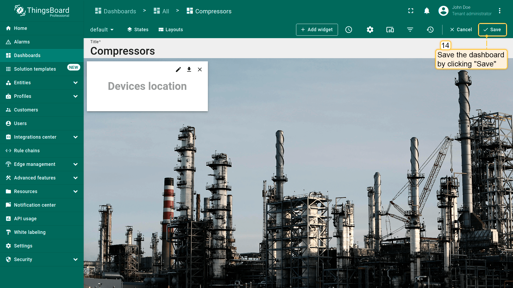The height and width of the screenshot is (288, 513).
Task: Go to Alarms page
Action: 22,42
